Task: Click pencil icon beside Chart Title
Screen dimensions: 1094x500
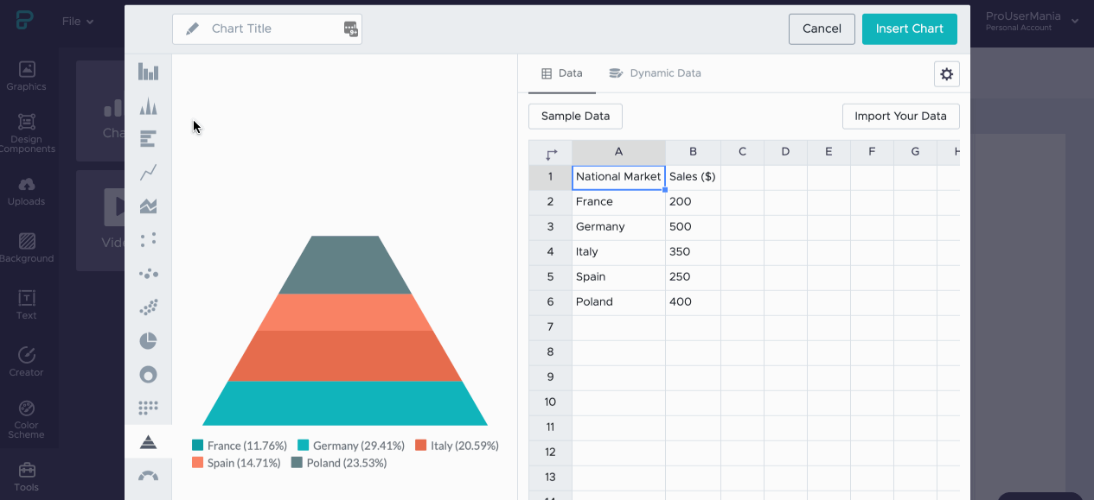Action: [192, 28]
